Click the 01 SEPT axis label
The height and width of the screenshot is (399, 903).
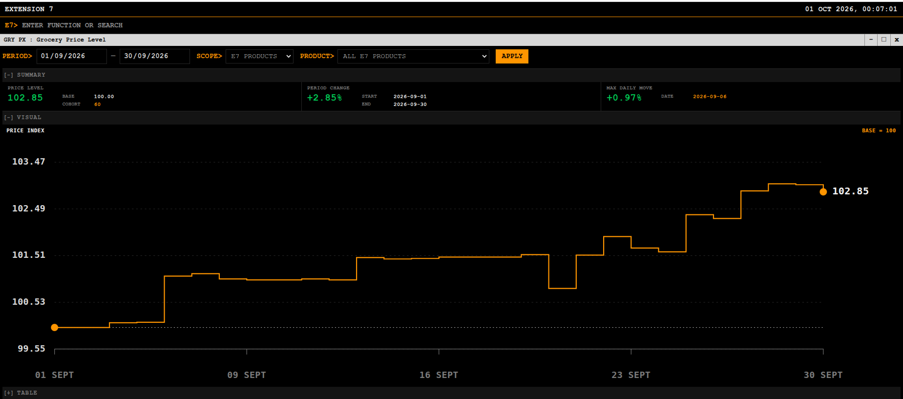click(55, 375)
